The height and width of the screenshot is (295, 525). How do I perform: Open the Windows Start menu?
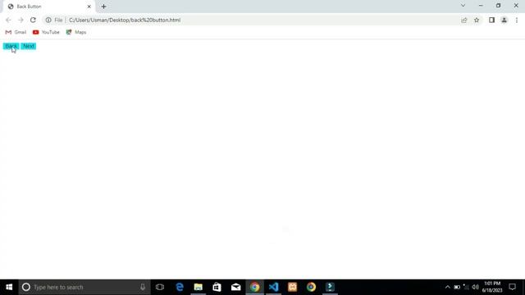tap(9, 287)
